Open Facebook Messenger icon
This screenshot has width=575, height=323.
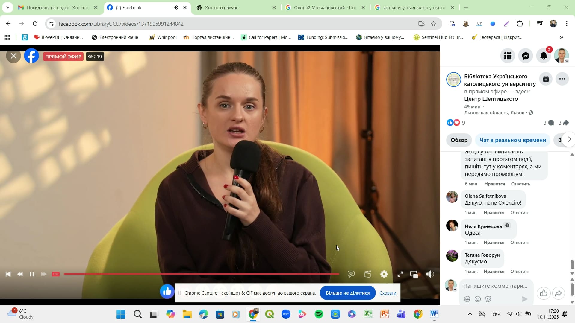pos(526,56)
